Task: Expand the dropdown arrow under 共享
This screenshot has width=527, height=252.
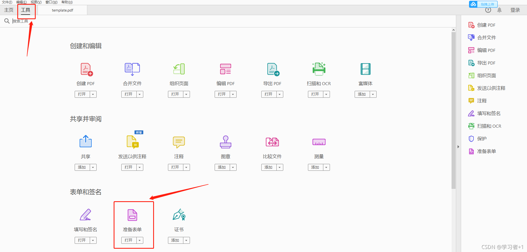Action: [x=93, y=167]
